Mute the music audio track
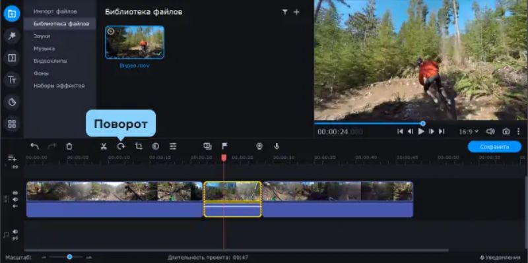Screen dimensions: 528x263 [x=15, y=232]
